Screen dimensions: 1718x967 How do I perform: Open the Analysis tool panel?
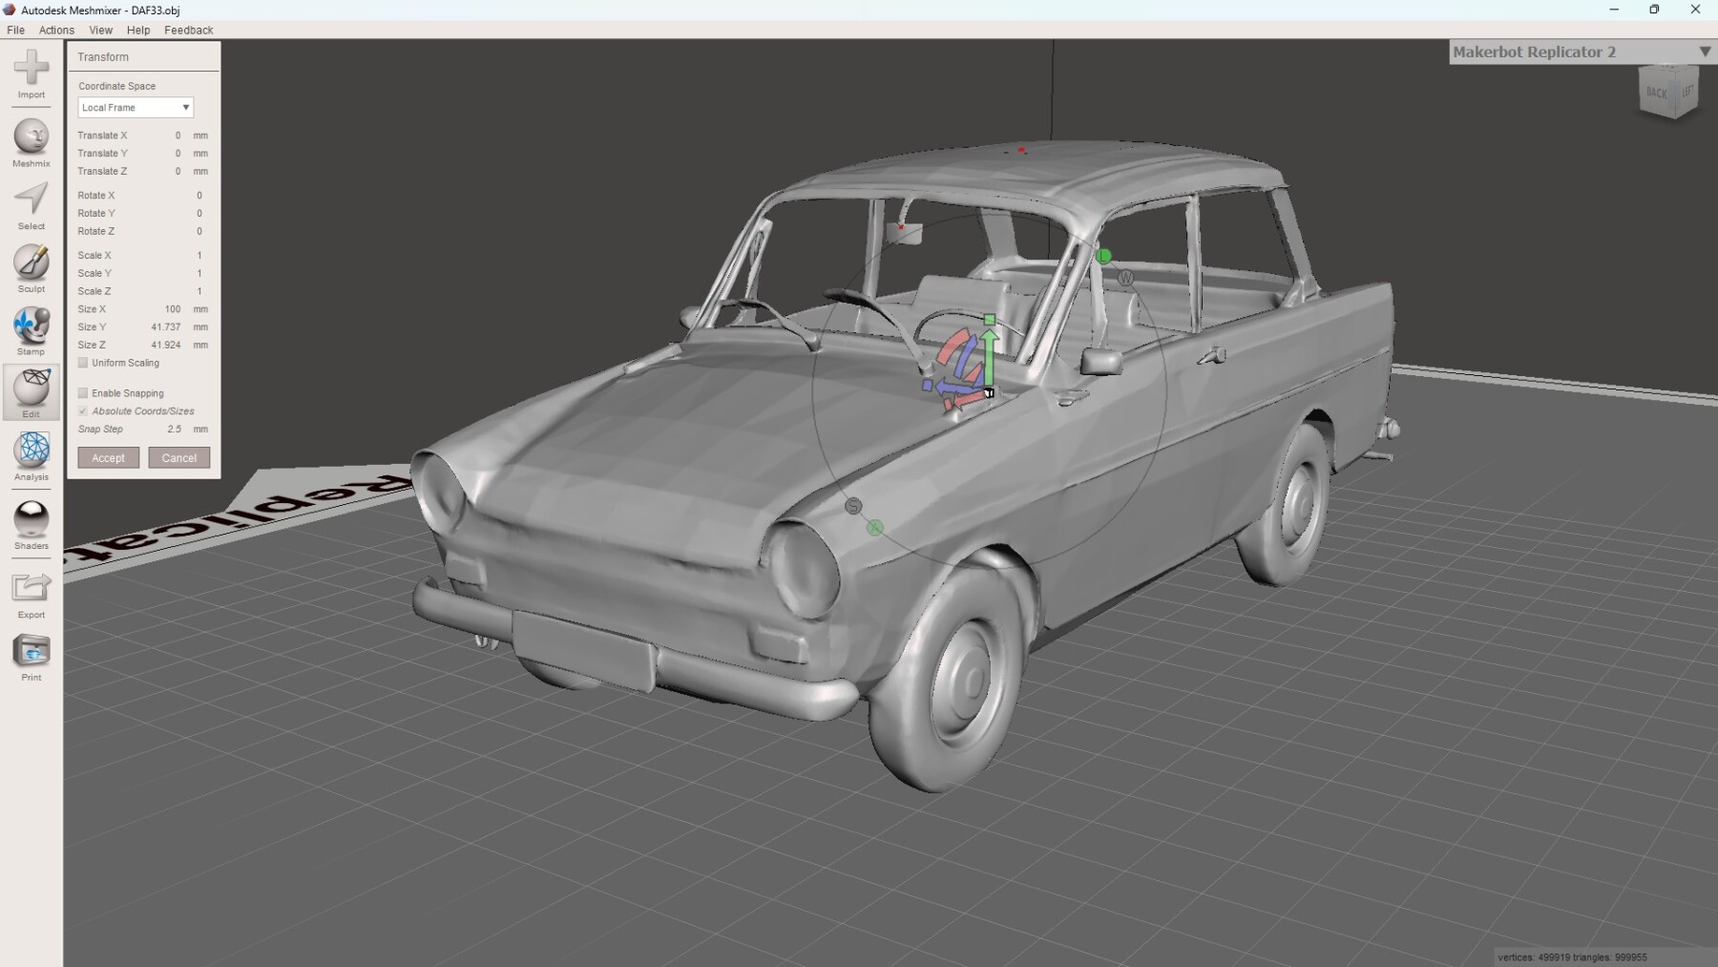coord(31,451)
